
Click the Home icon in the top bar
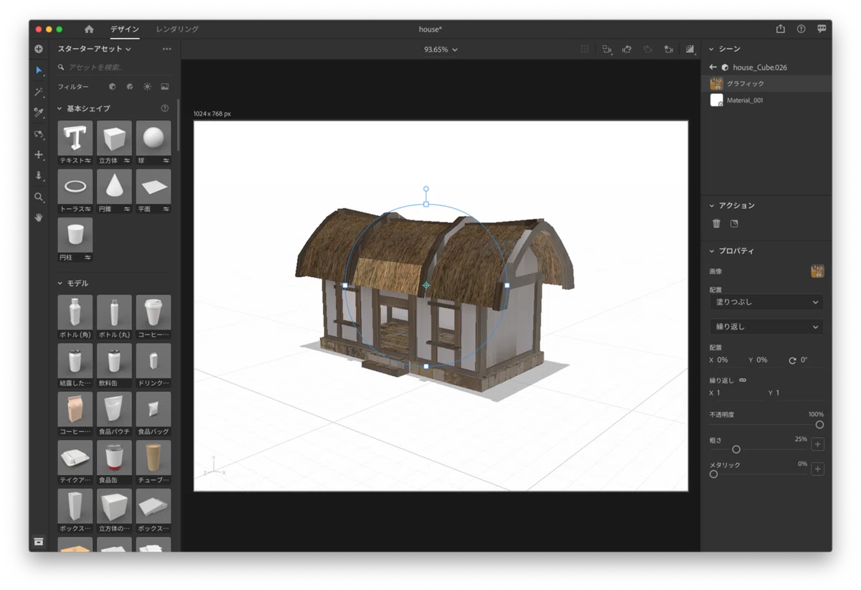(89, 29)
